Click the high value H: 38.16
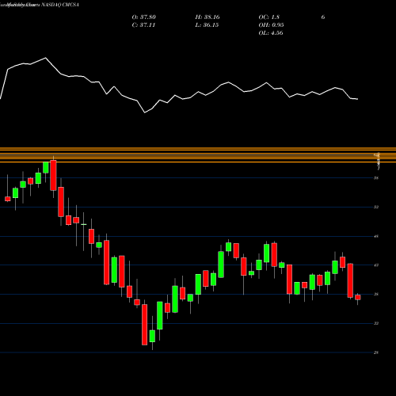Screen dimensions: 396x396 tap(208, 17)
